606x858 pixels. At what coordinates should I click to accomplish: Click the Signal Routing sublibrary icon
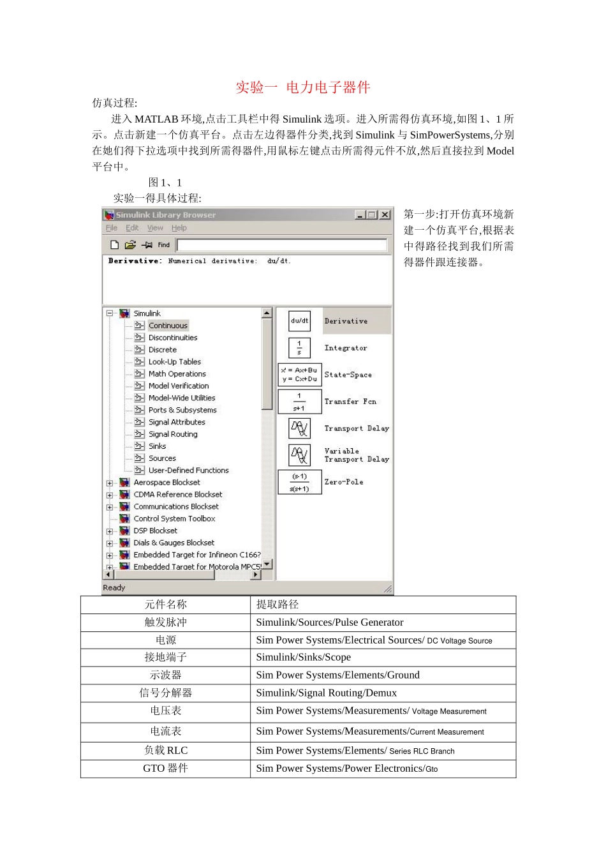click(139, 434)
